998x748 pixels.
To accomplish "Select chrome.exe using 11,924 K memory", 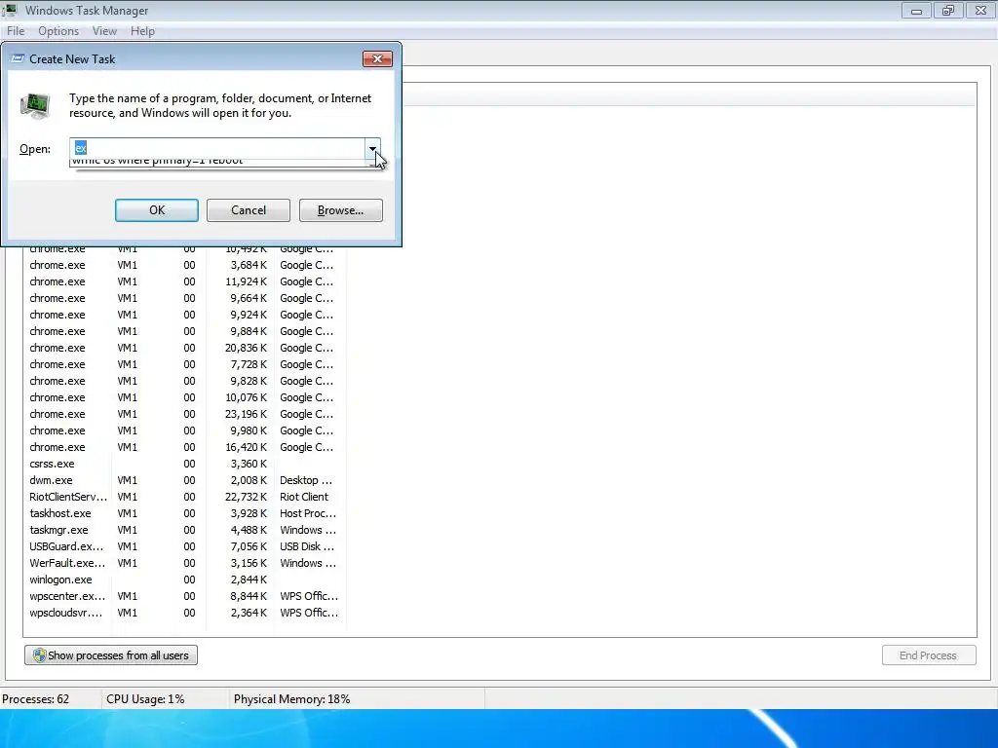I will pyautogui.click(x=184, y=281).
